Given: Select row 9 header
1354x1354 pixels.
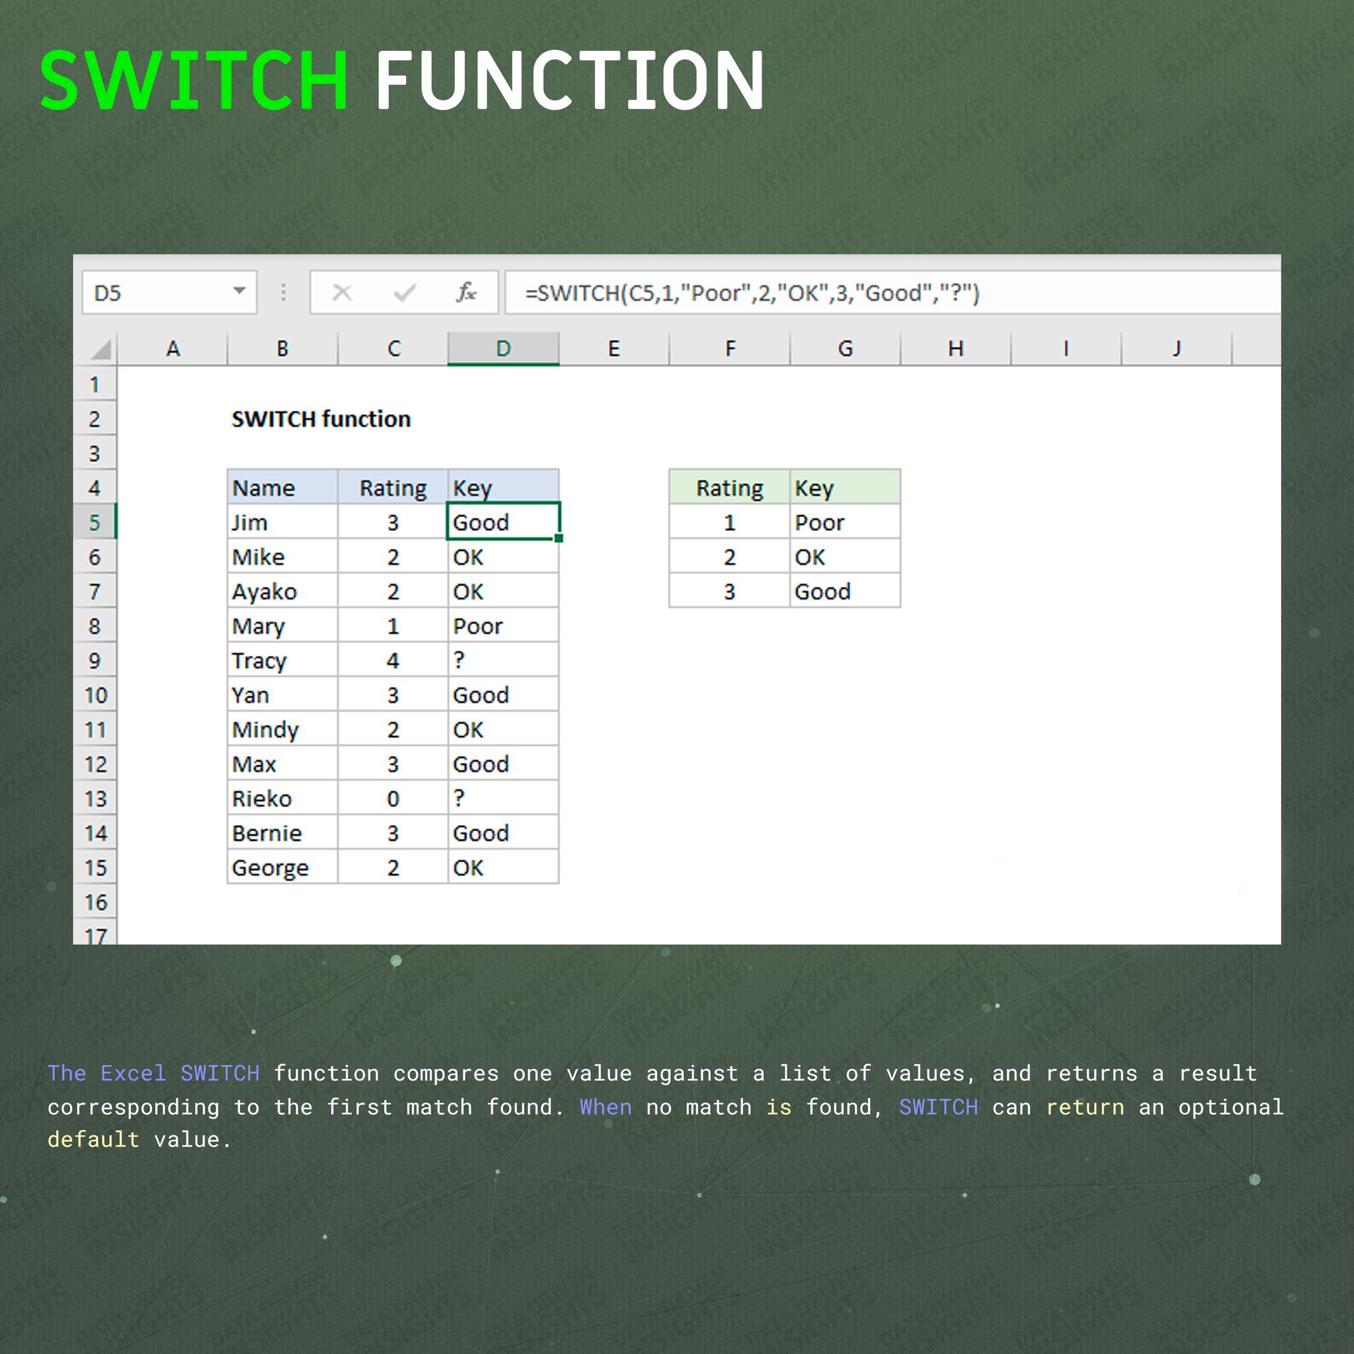Looking at the screenshot, I should [95, 660].
